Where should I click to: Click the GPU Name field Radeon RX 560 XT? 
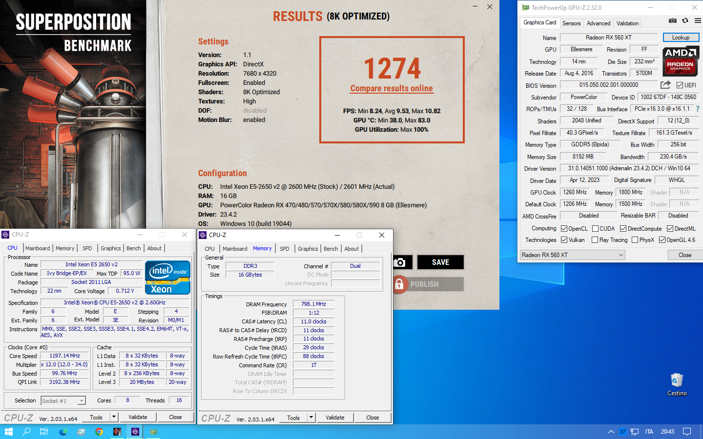tap(609, 38)
